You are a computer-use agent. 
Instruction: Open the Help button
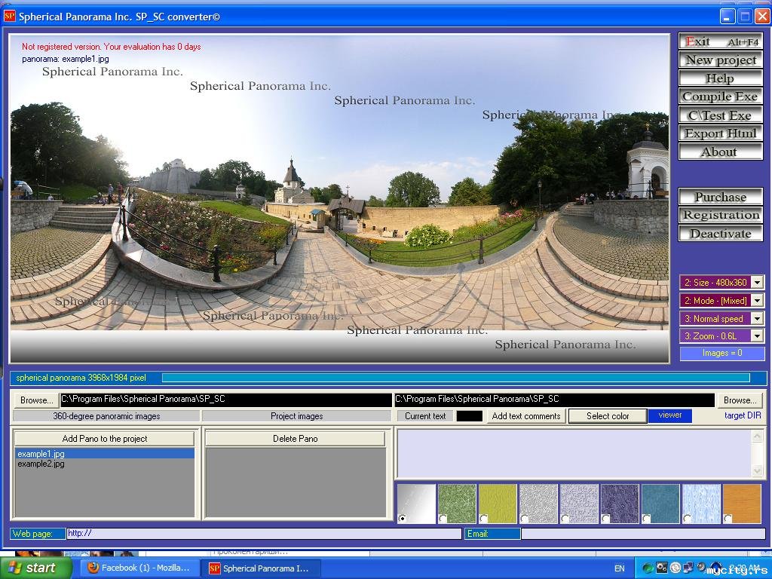click(721, 78)
